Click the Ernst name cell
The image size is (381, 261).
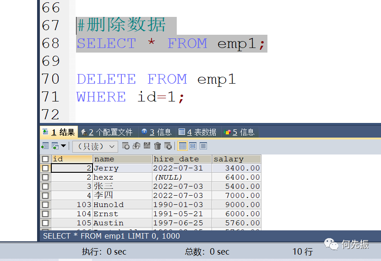(122, 214)
